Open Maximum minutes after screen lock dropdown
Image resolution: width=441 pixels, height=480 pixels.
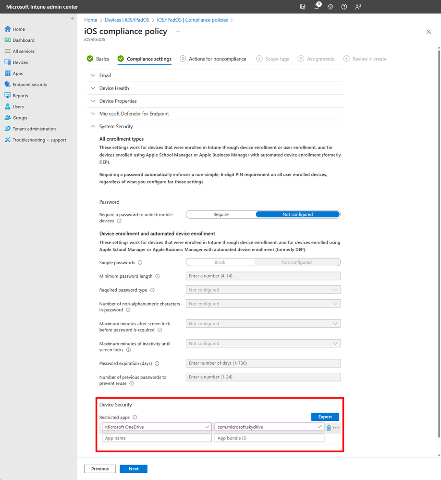click(263, 323)
